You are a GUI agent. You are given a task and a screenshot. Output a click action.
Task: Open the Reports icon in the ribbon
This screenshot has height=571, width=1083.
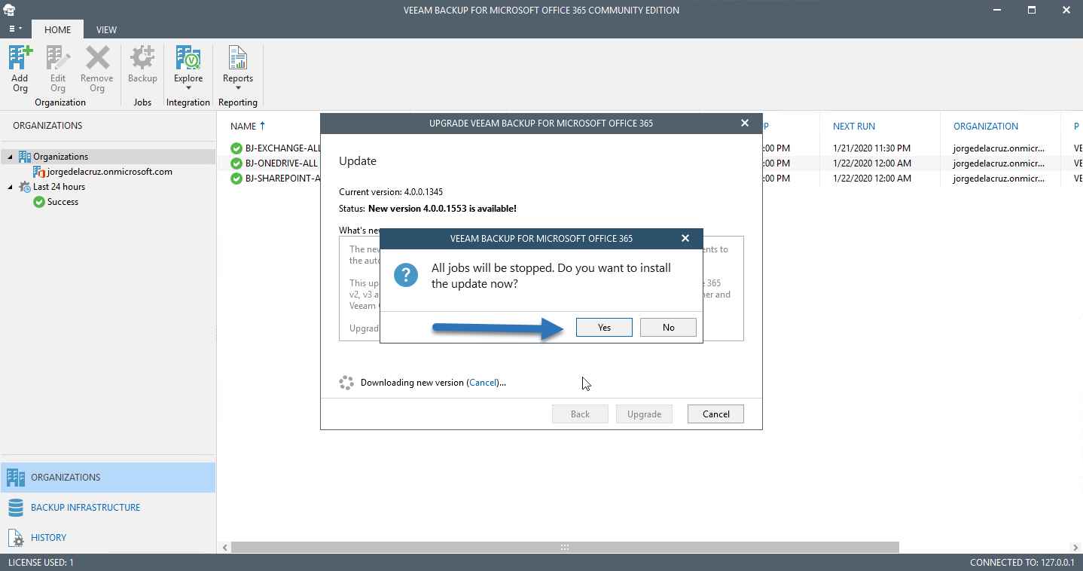pos(238,58)
